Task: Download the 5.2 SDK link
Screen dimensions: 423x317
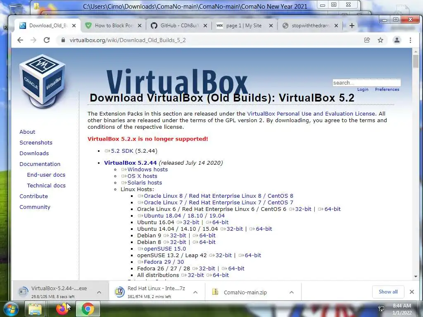Action: [119, 151]
